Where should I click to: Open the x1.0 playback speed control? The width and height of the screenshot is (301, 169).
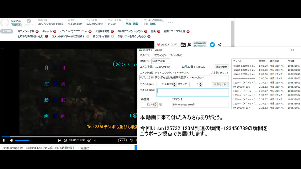(x=122, y=141)
